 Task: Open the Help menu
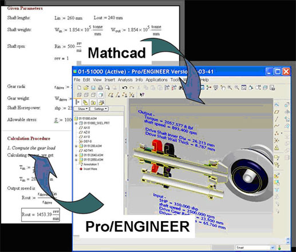205,79
